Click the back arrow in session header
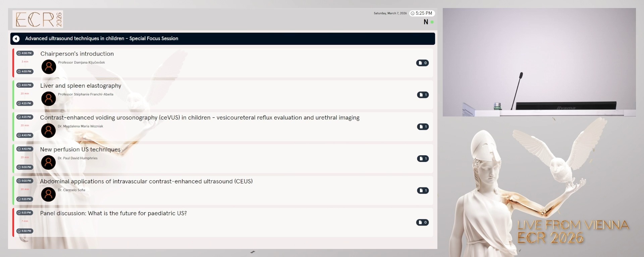The width and height of the screenshot is (644, 257). [16, 39]
